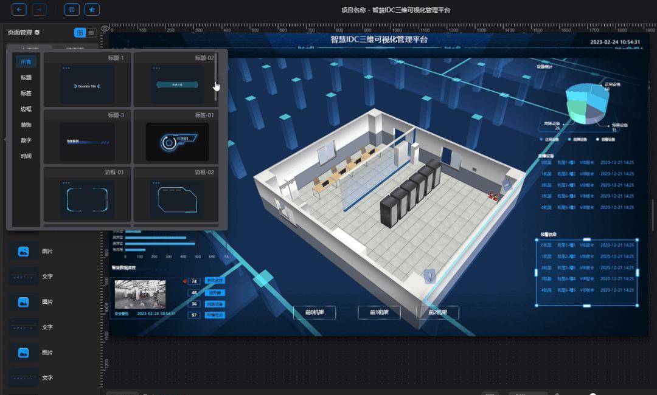Select the 所有 filter in the component library
The width and height of the screenshot is (657, 395).
pos(25,61)
